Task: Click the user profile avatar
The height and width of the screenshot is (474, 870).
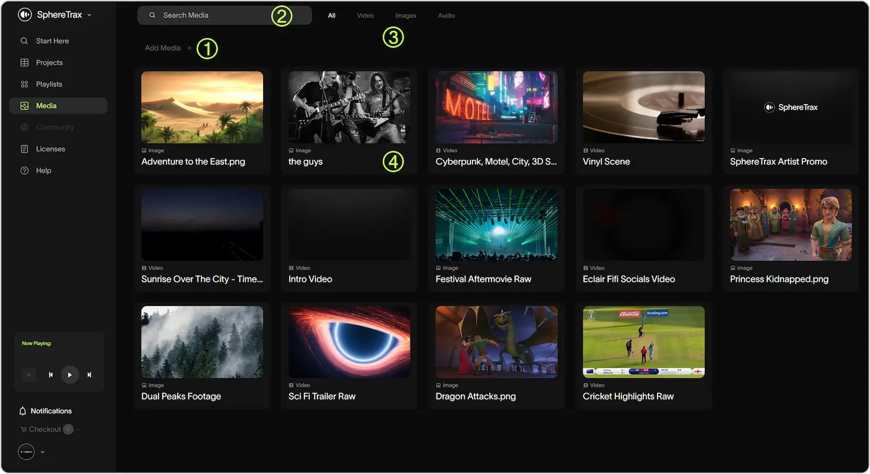Action: (26, 452)
